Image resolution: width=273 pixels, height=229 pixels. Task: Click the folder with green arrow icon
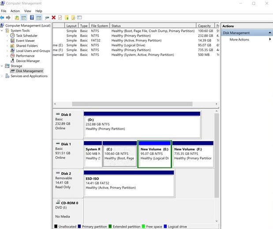[67, 18]
